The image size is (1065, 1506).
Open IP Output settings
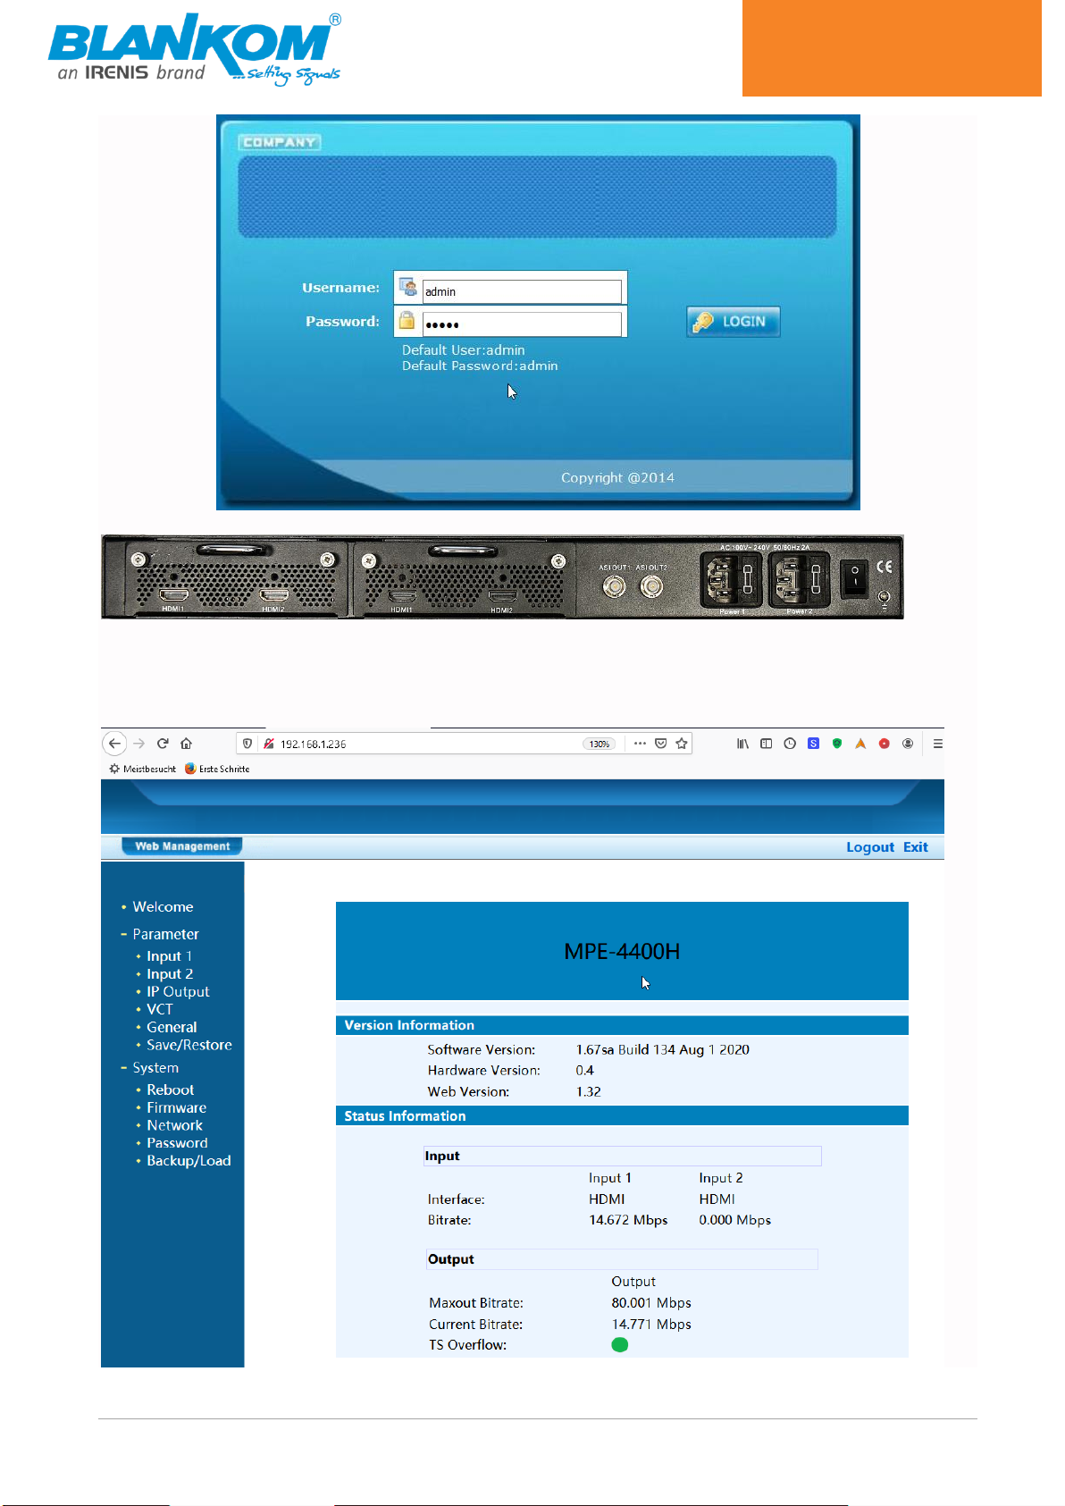tap(178, 992)
